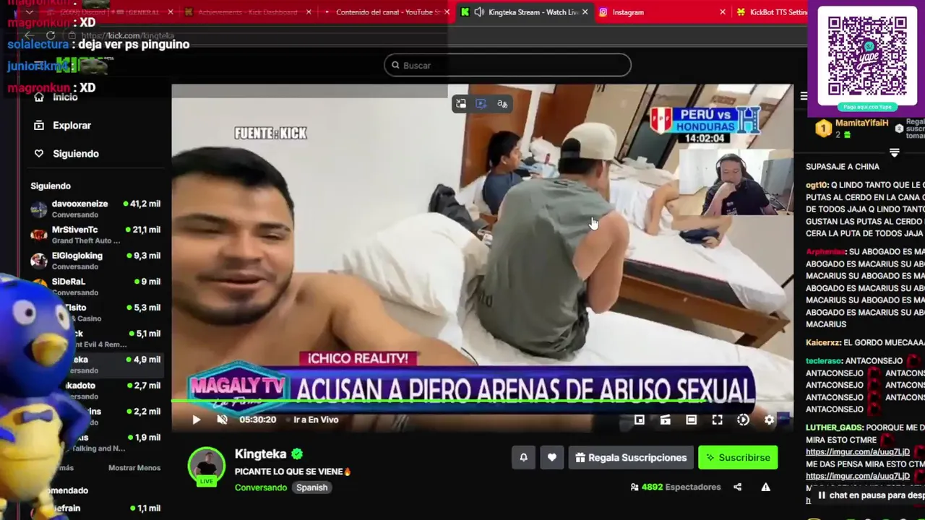Open the Conversando category link
This screenshot has height=520, width=925.
coord(261,487)
